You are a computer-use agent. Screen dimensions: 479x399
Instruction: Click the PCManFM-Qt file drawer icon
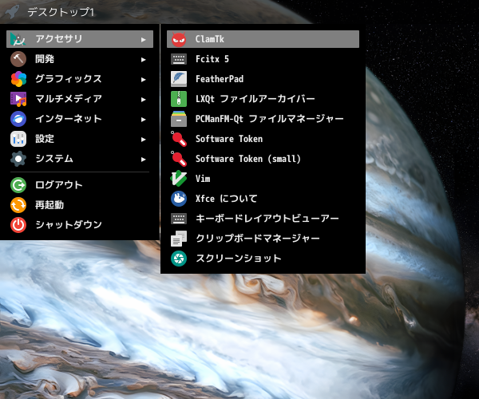(178, 119)
